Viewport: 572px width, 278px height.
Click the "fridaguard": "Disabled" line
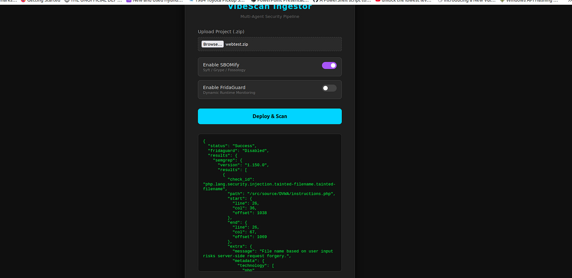click(x=238, y=151)
